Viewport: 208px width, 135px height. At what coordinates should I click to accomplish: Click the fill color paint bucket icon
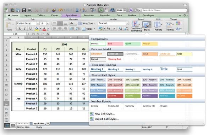click(x=37, y=29)
